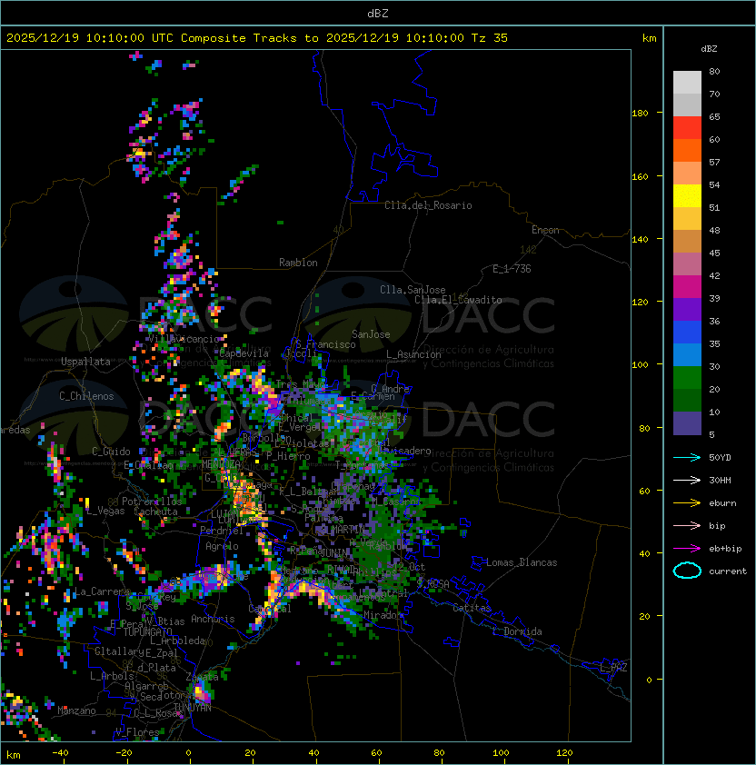The height and width of the screenshot is (765, 756).
Task: Click the 'Encon' map label
Action: [x=545, y=230]
